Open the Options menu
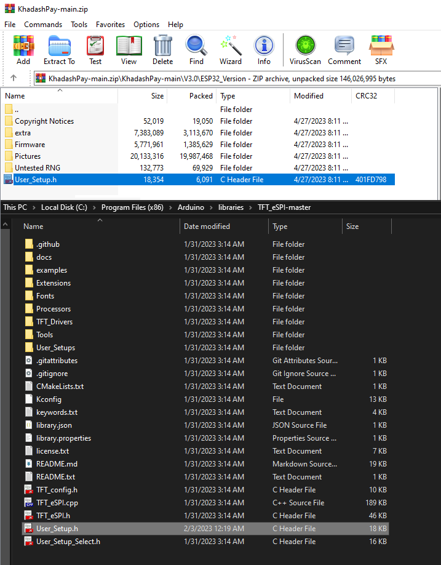 point(146,25)
